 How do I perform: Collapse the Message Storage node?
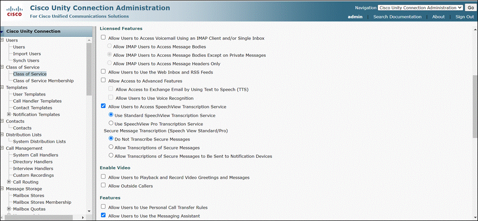[2, 189]
